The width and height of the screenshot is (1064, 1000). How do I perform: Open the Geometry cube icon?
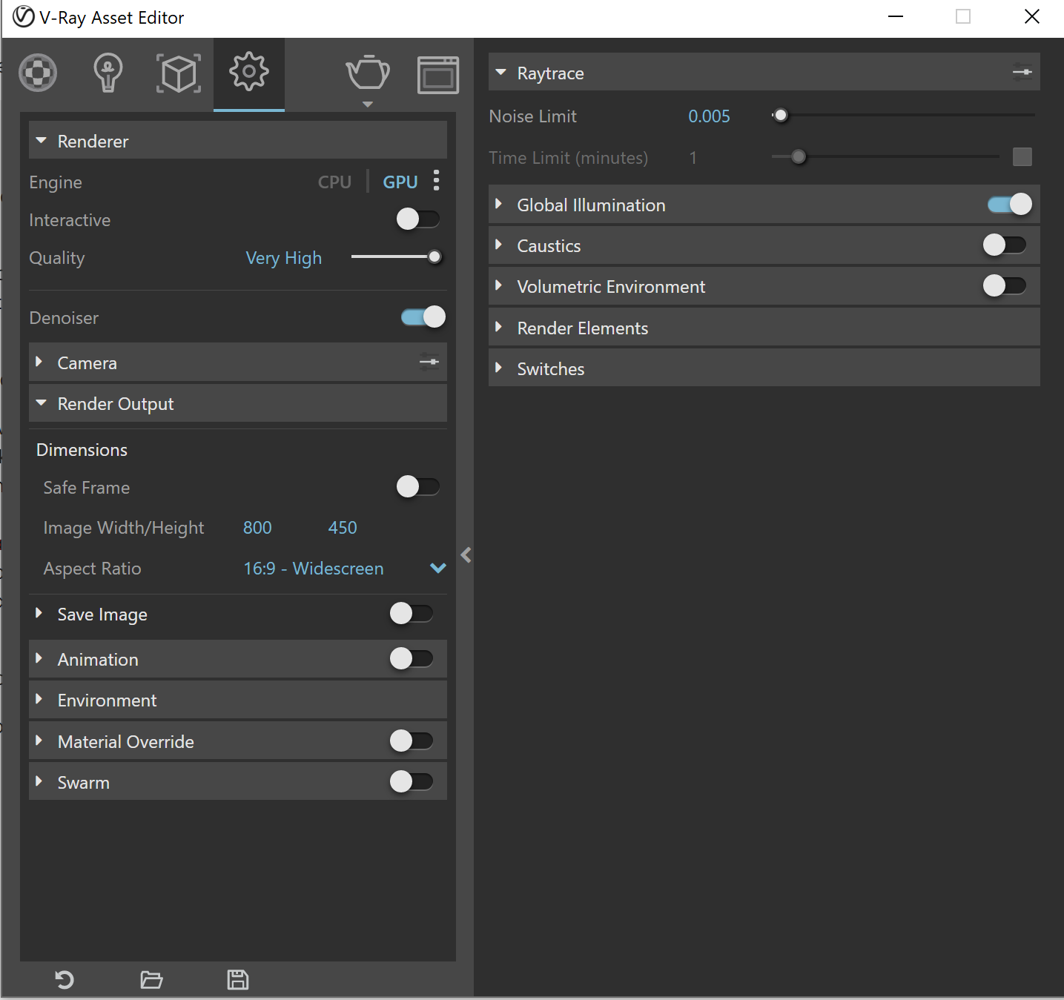179,73
